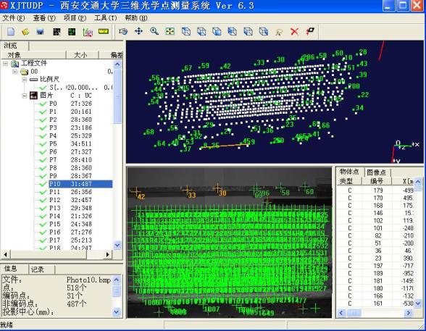Select the magnifier zoom tool

click(154, 31)
